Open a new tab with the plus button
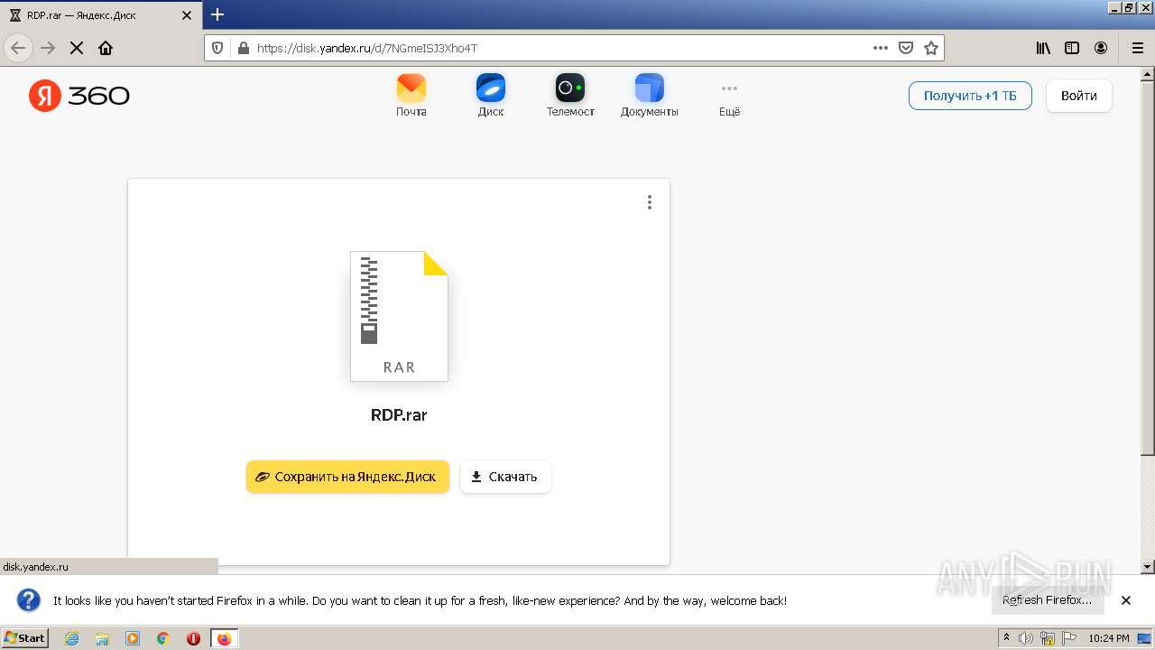The image size is (1155, 650). (x=217, y=15)
